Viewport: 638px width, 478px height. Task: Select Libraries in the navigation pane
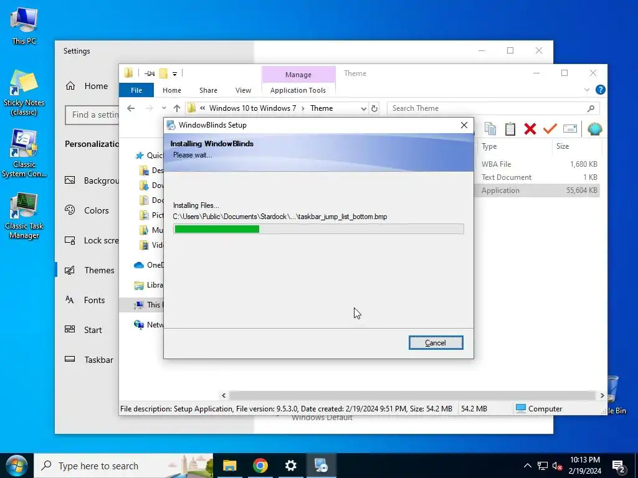tap(149, 285)
